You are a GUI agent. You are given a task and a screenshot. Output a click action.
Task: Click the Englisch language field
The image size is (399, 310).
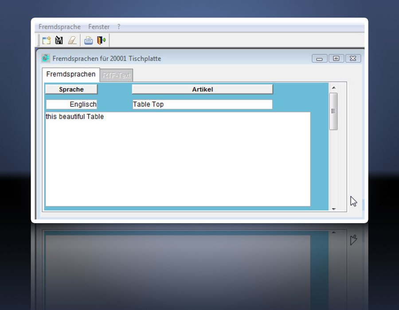pyautogui.click(x=71, y=104)
